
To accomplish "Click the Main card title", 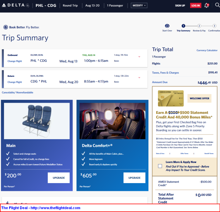I will [x=11, y=145].
